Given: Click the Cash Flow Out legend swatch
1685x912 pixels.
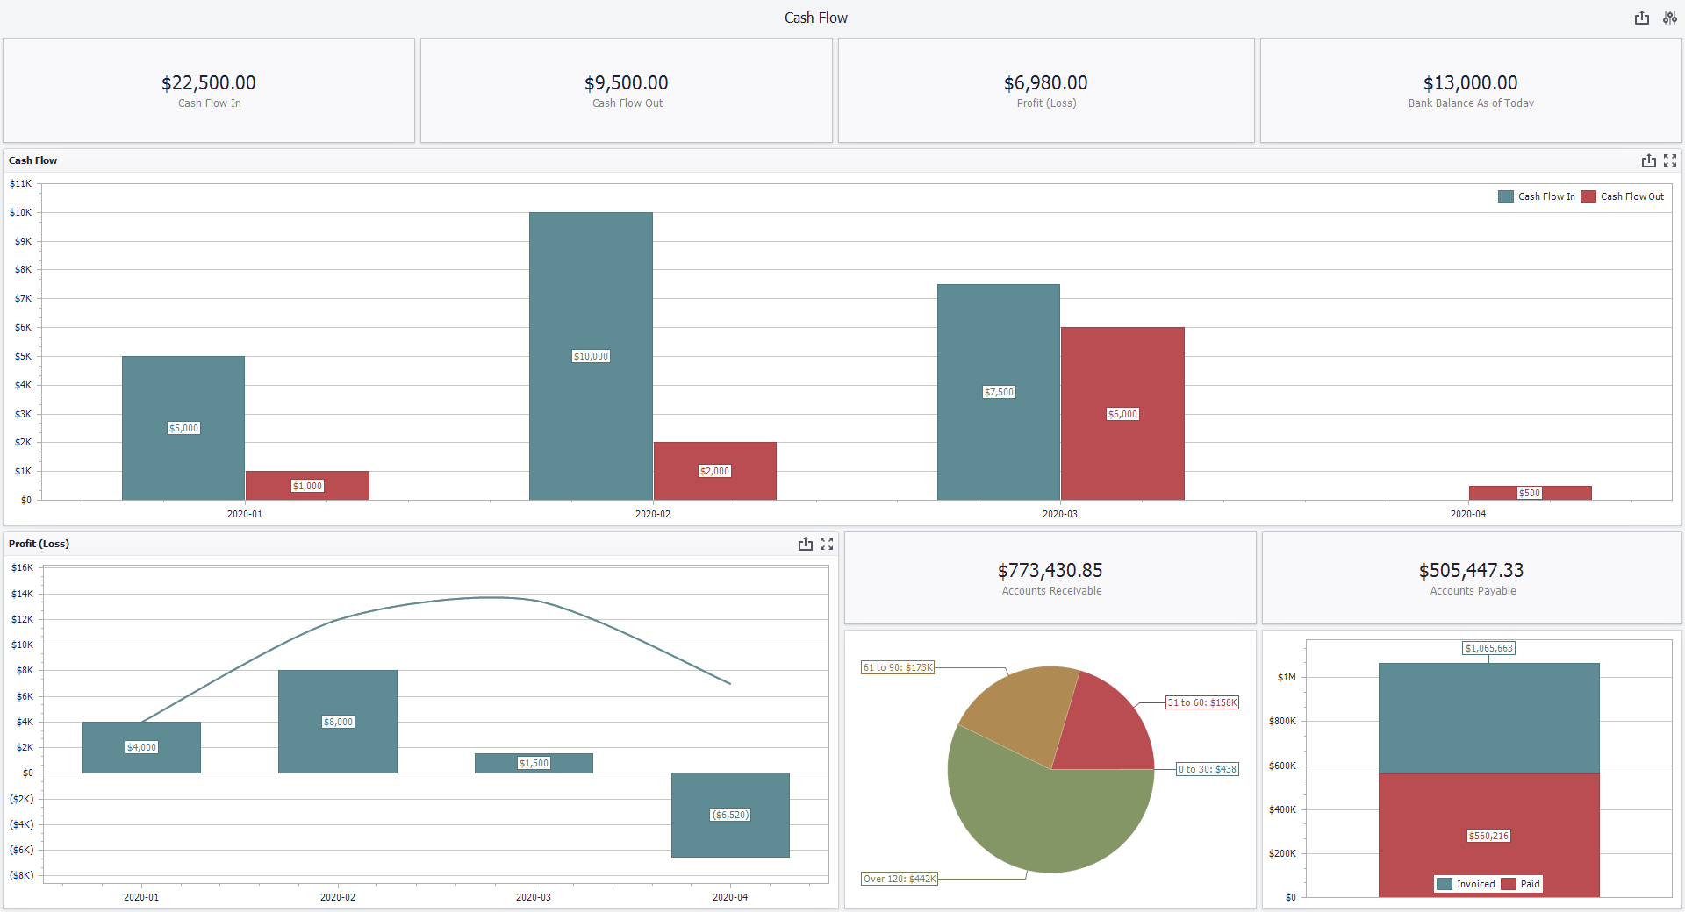Looking at the screenshot, I should pos(1588,196).
